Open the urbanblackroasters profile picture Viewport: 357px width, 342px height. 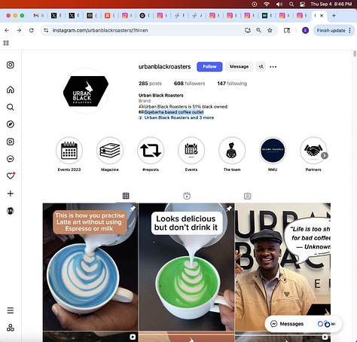pyautogui.click(x=86, y=91)
